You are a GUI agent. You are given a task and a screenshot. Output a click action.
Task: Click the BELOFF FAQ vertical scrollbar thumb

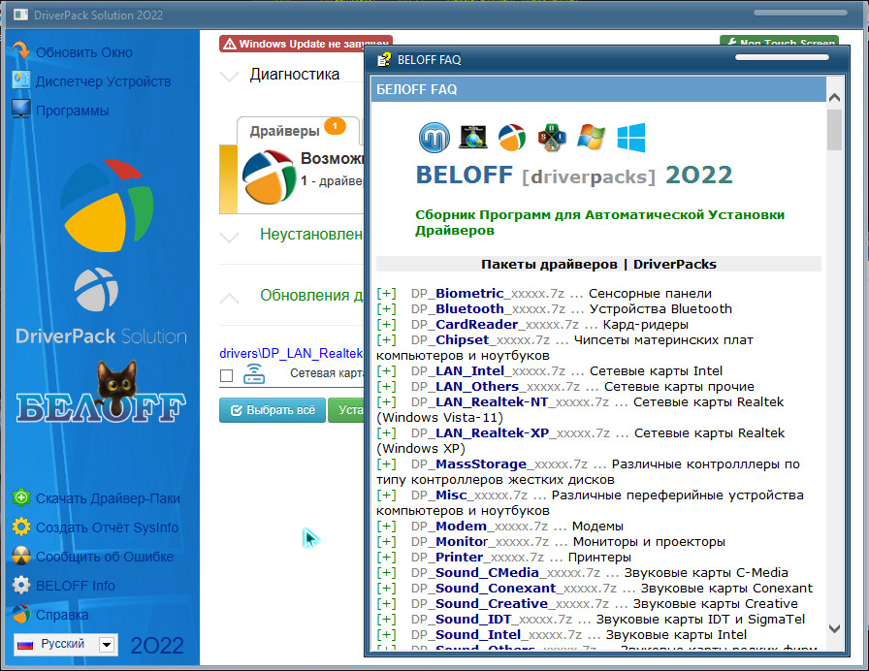coord(834,130)
